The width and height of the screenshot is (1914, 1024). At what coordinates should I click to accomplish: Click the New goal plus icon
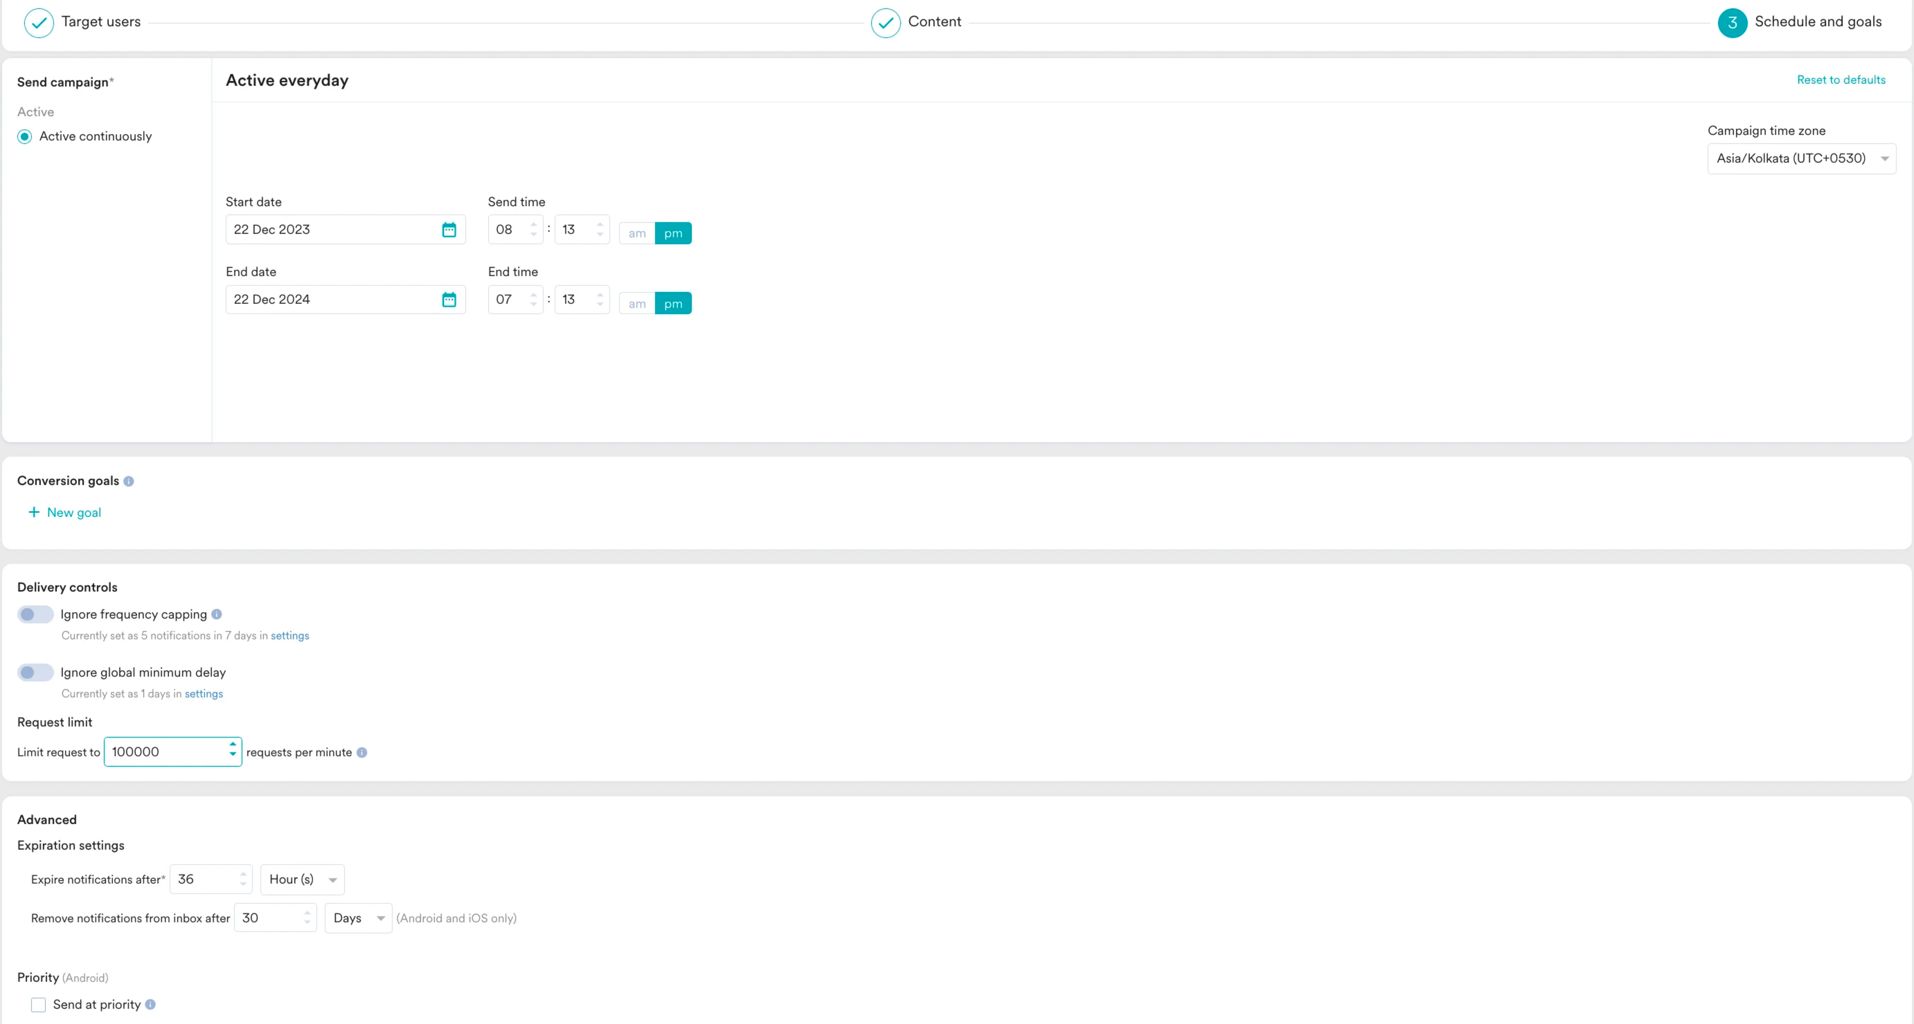point(34,512)
